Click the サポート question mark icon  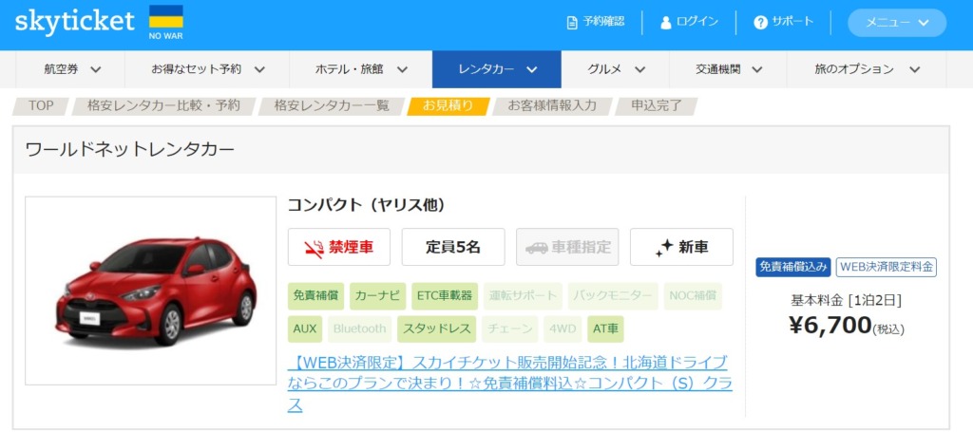click(760, 23)
